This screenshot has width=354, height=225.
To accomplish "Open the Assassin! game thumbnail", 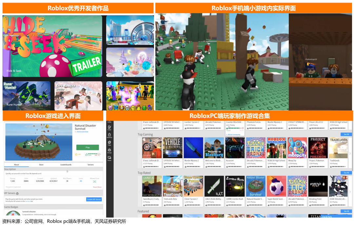I will (x=235, y=148).
